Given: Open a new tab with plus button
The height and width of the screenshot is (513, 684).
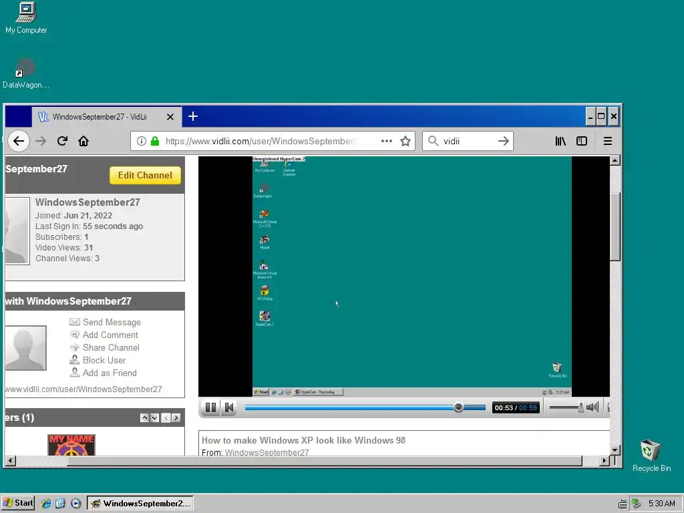Looking at the screenshot, I should [x=193, y=116].
